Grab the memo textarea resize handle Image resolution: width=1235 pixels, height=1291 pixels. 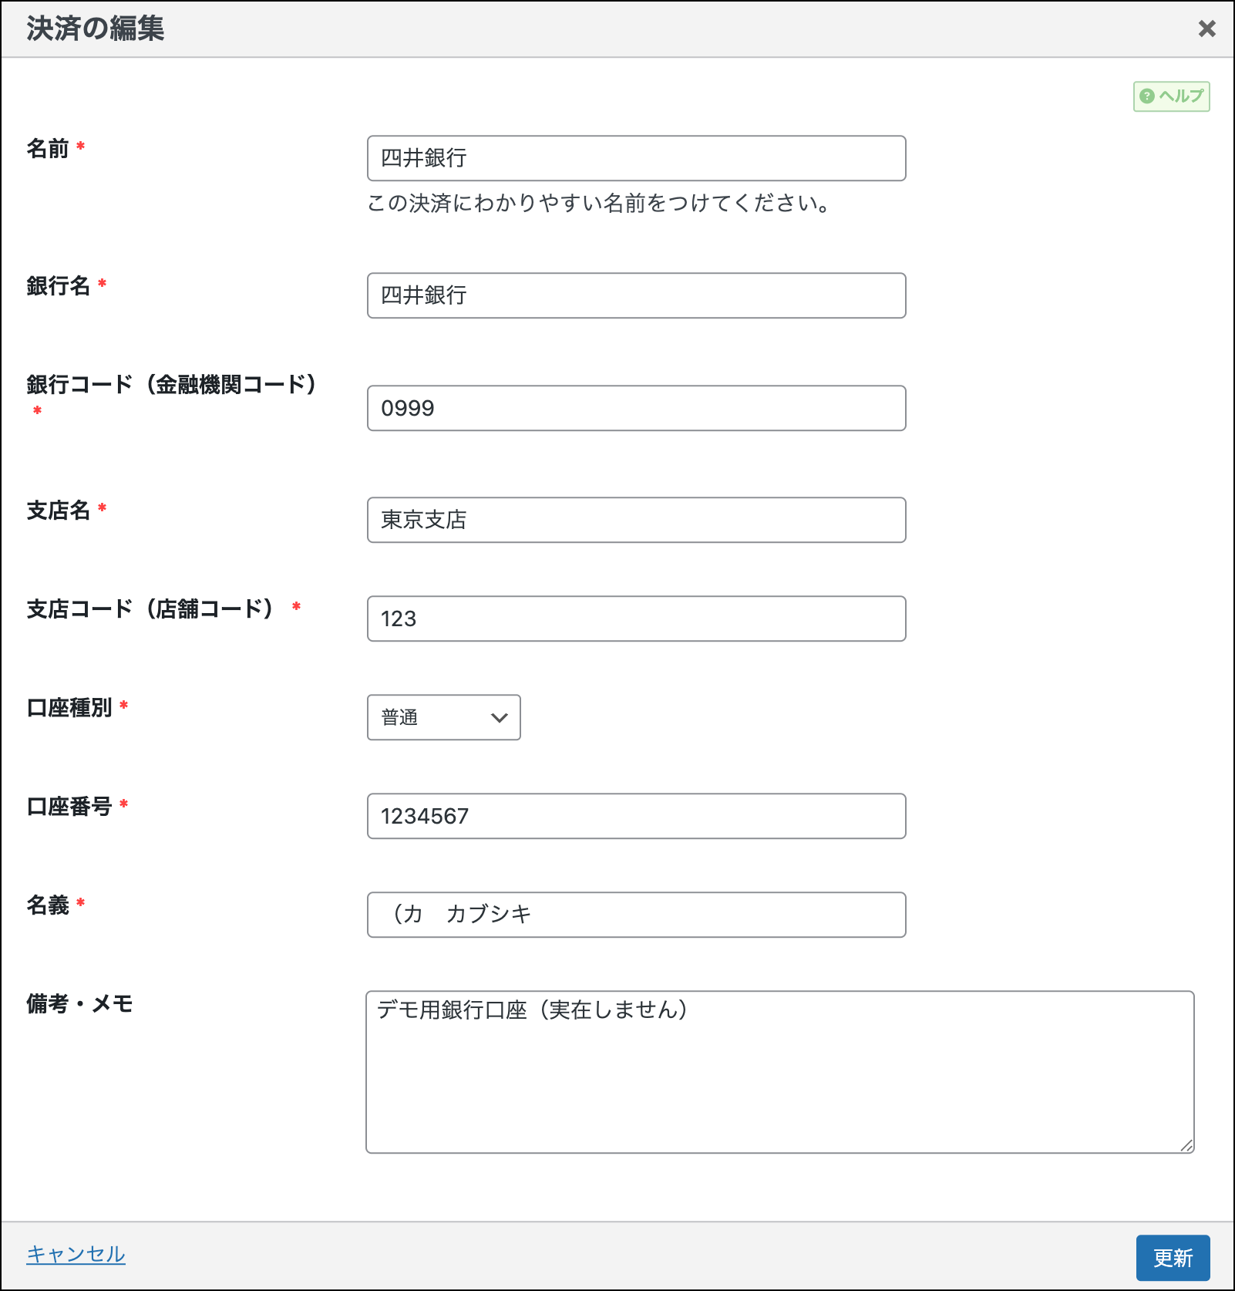pos(1186,1146)
